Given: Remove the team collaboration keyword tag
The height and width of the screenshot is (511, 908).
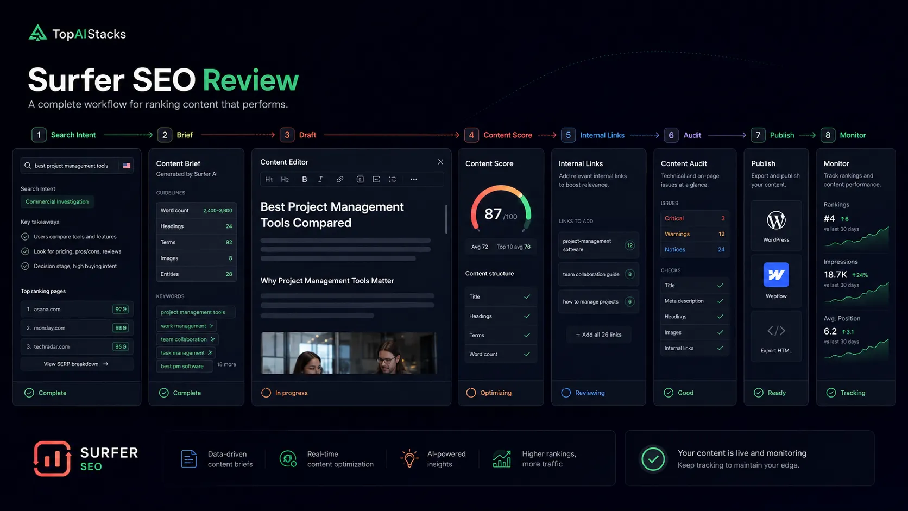Looking at the screenshot, I should pos(212,339).
